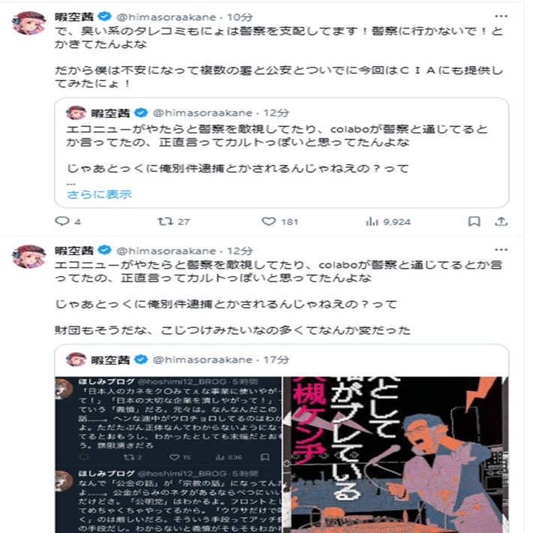533x533 pixels.
Task: Open the 10分 timestamp of the first tweet
Action: click(x=240, y=17)
